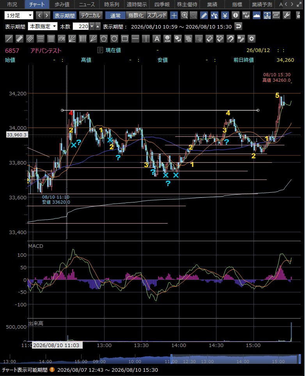Select the vertical line tool

(146, 39)
